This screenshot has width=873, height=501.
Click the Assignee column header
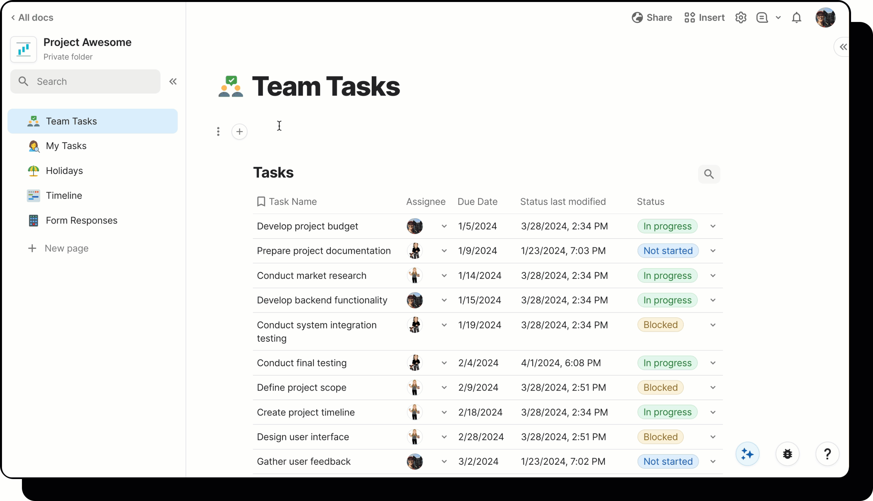[426, 202]
